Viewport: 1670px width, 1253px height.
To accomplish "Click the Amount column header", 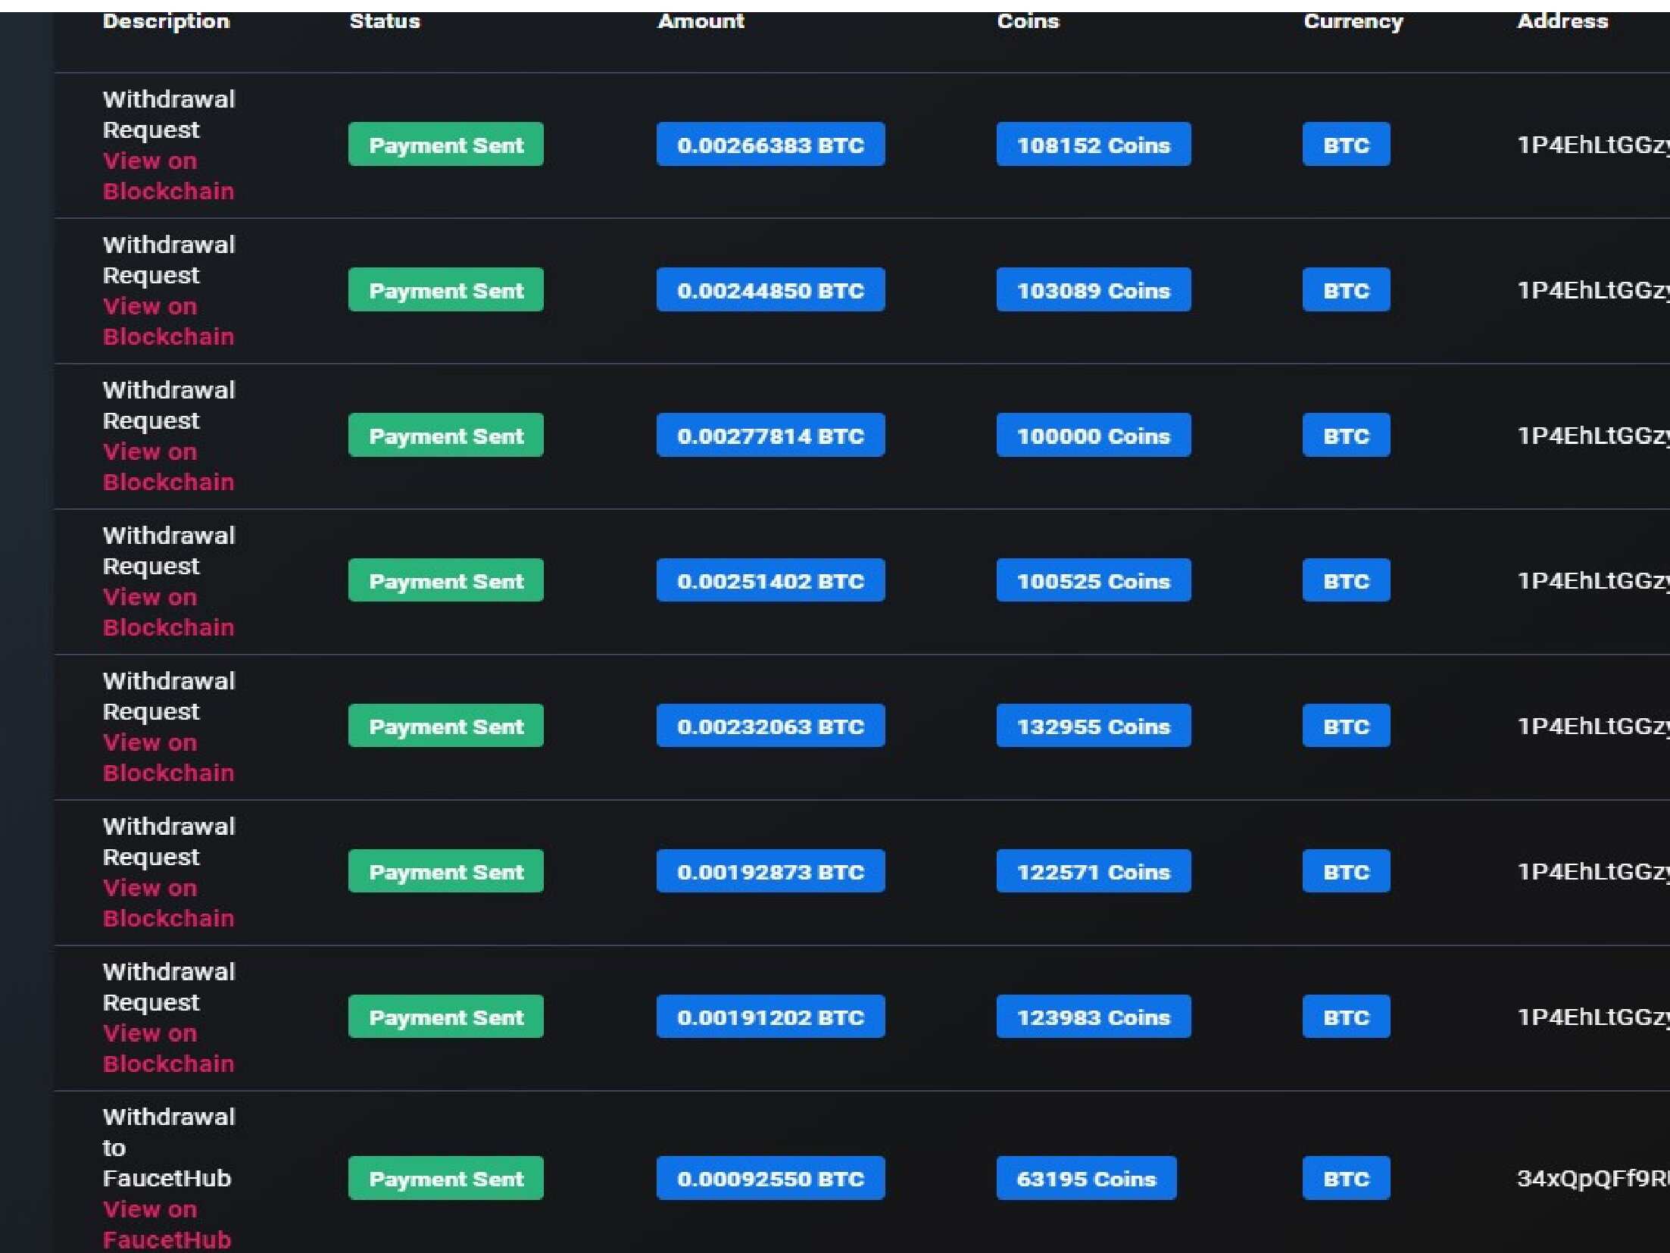I will coord(701,21).
